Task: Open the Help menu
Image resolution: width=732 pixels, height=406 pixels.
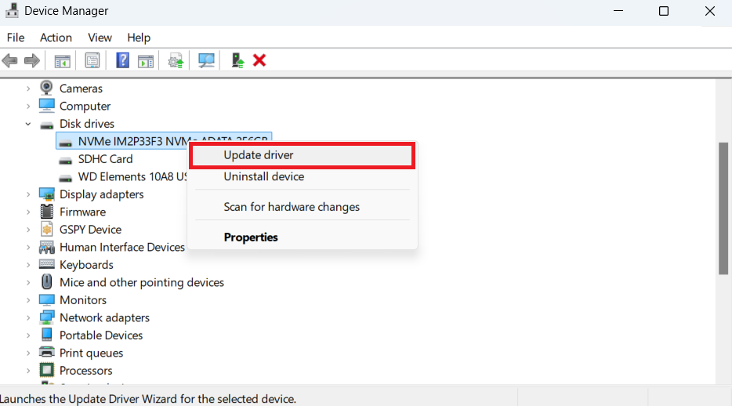Action: [139, 38]
